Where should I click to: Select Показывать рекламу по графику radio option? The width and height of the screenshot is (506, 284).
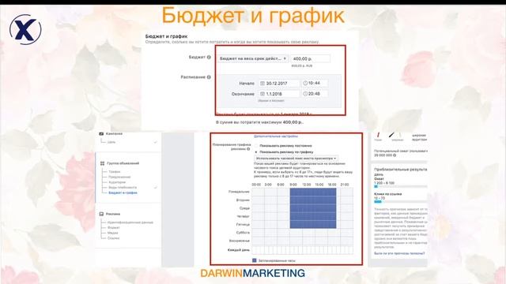(x=256, y=152)
